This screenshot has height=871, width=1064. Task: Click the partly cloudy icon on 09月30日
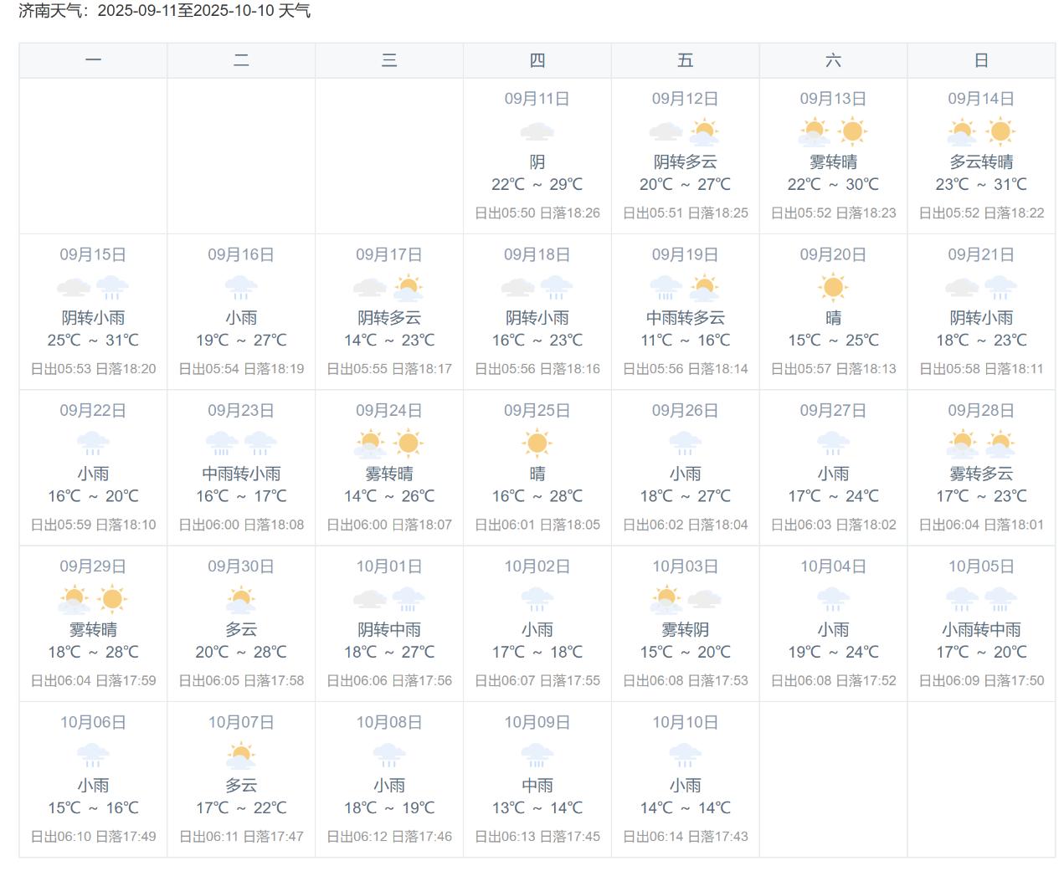point(241,599)
